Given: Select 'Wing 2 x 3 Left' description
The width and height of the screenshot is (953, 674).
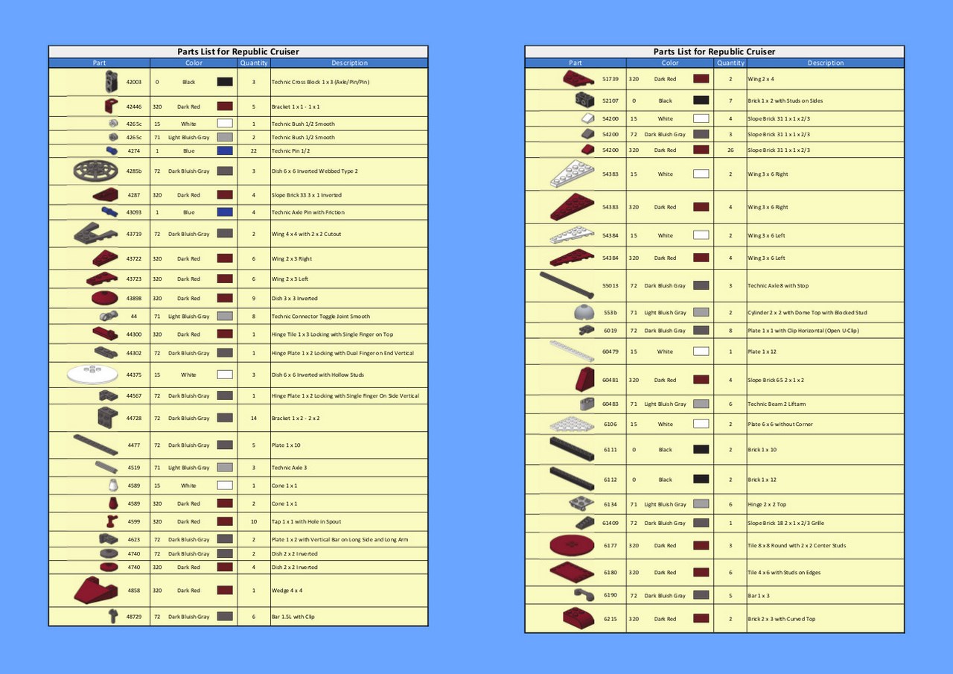Looking at the screenshot, I should pyautogui.click(x=290, y=279).
